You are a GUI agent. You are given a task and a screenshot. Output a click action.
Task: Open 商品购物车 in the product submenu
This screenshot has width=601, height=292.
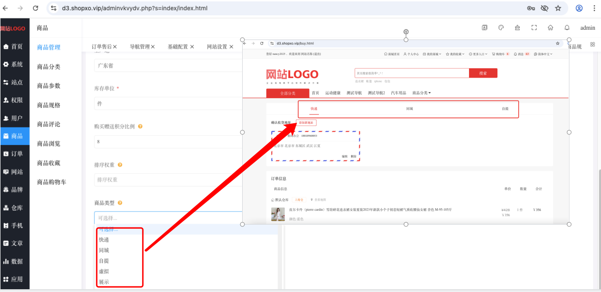click(x=52, y=182)
